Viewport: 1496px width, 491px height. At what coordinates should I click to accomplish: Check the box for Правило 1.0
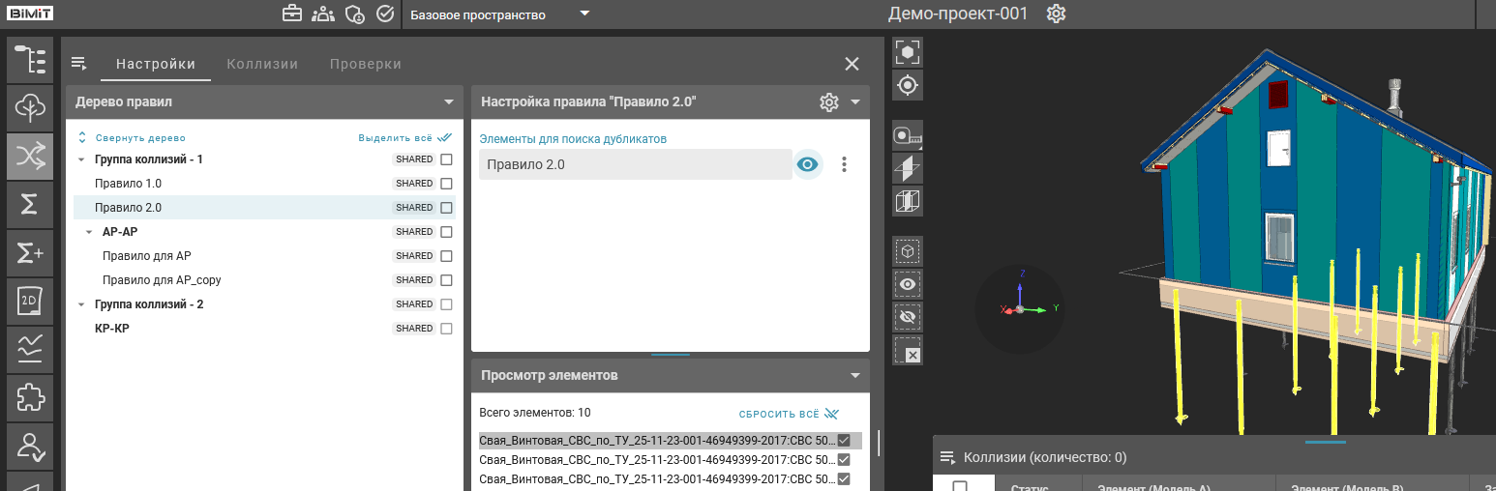click(446, 184)
